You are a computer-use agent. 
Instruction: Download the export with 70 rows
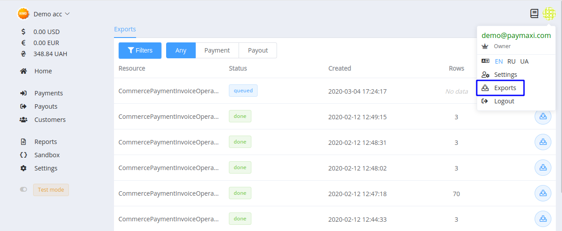pos(543,193)
